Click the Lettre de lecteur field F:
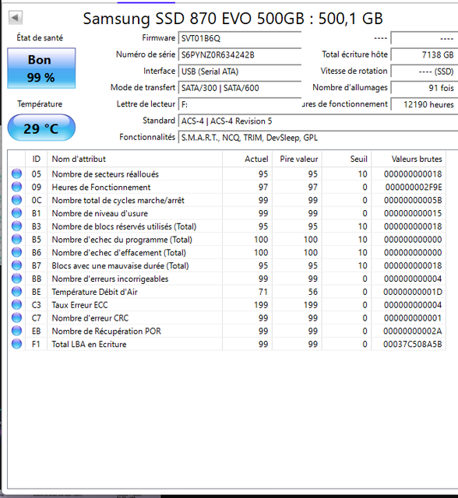The width and height of the screenshot is (458, 498). point(240,104)
